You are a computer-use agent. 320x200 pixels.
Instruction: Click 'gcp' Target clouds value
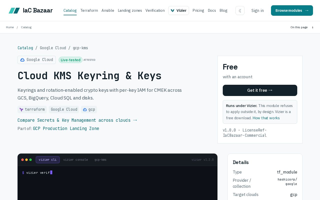tap(294, 194)
